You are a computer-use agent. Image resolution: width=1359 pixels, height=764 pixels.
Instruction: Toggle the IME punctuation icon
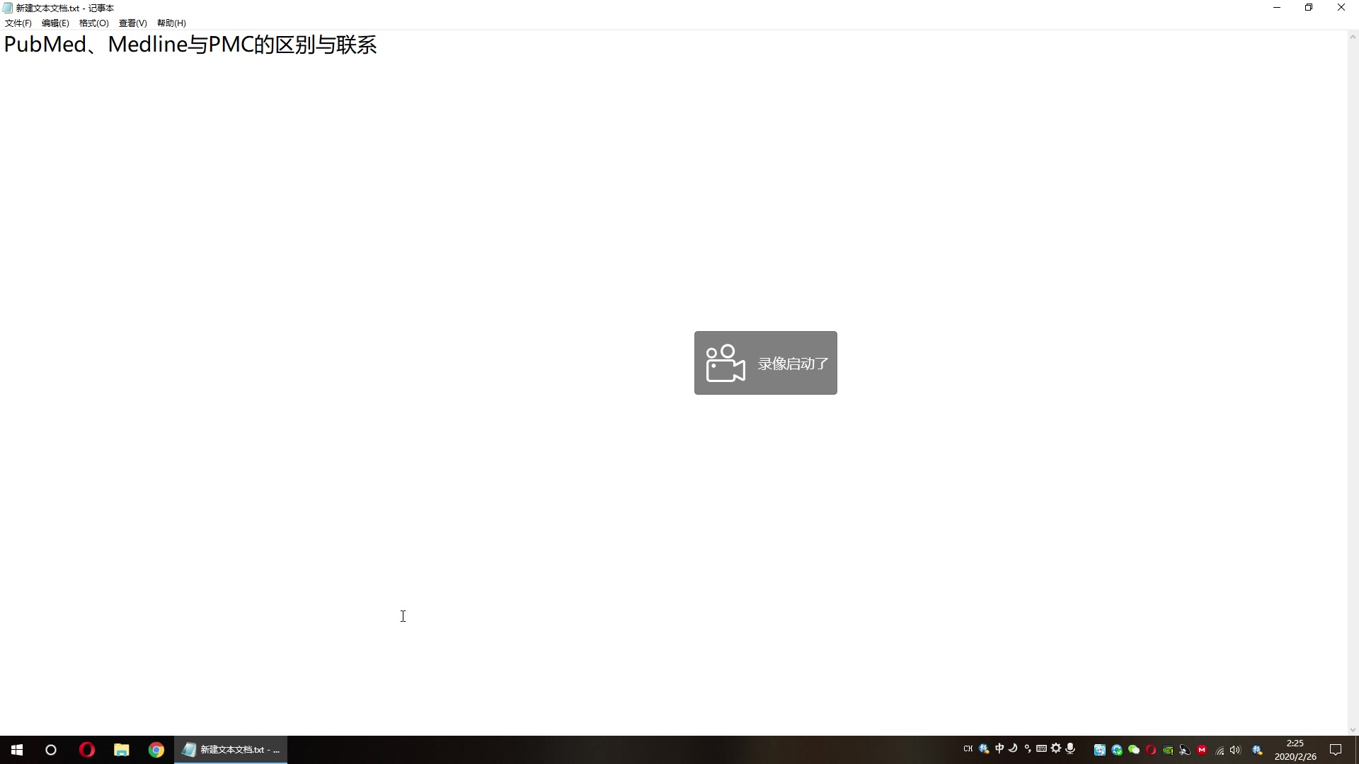pyautogui.click(x=1028, y=748)
